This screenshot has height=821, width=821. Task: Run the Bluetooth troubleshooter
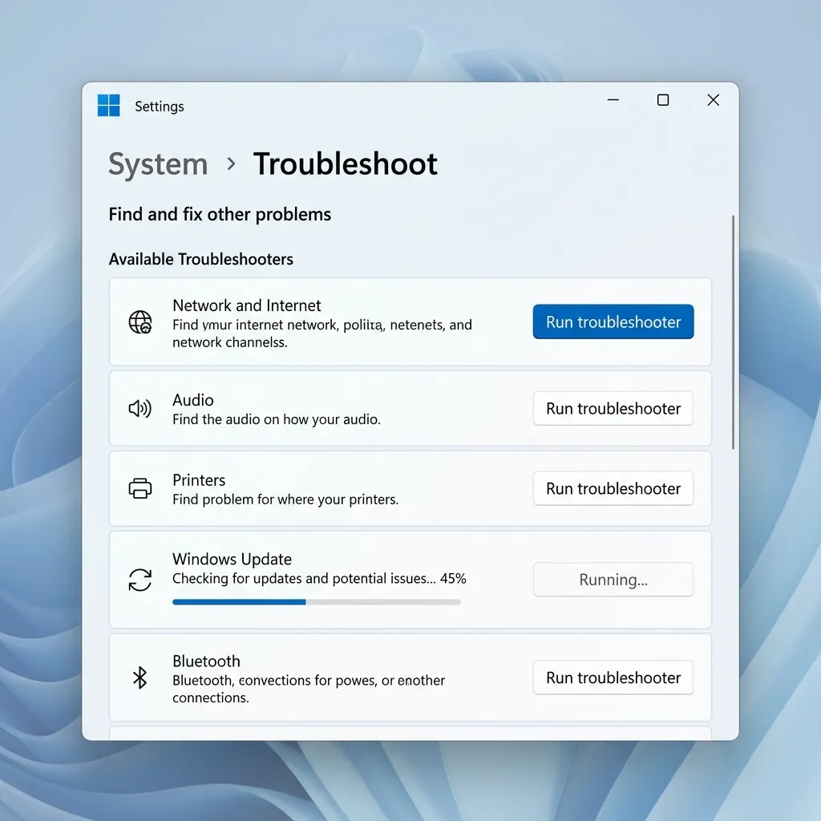613,677
